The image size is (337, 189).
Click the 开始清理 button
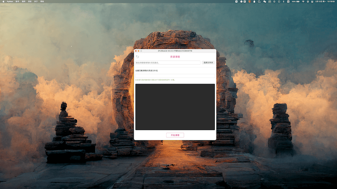coord(175,135)
